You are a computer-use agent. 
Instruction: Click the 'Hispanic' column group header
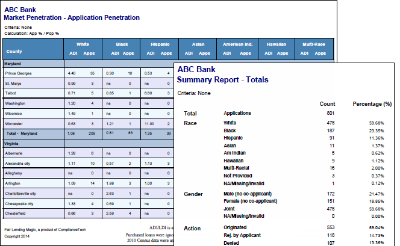(x=160, y=45)
